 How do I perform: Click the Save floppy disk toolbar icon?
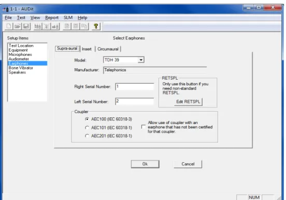[26, 26]
